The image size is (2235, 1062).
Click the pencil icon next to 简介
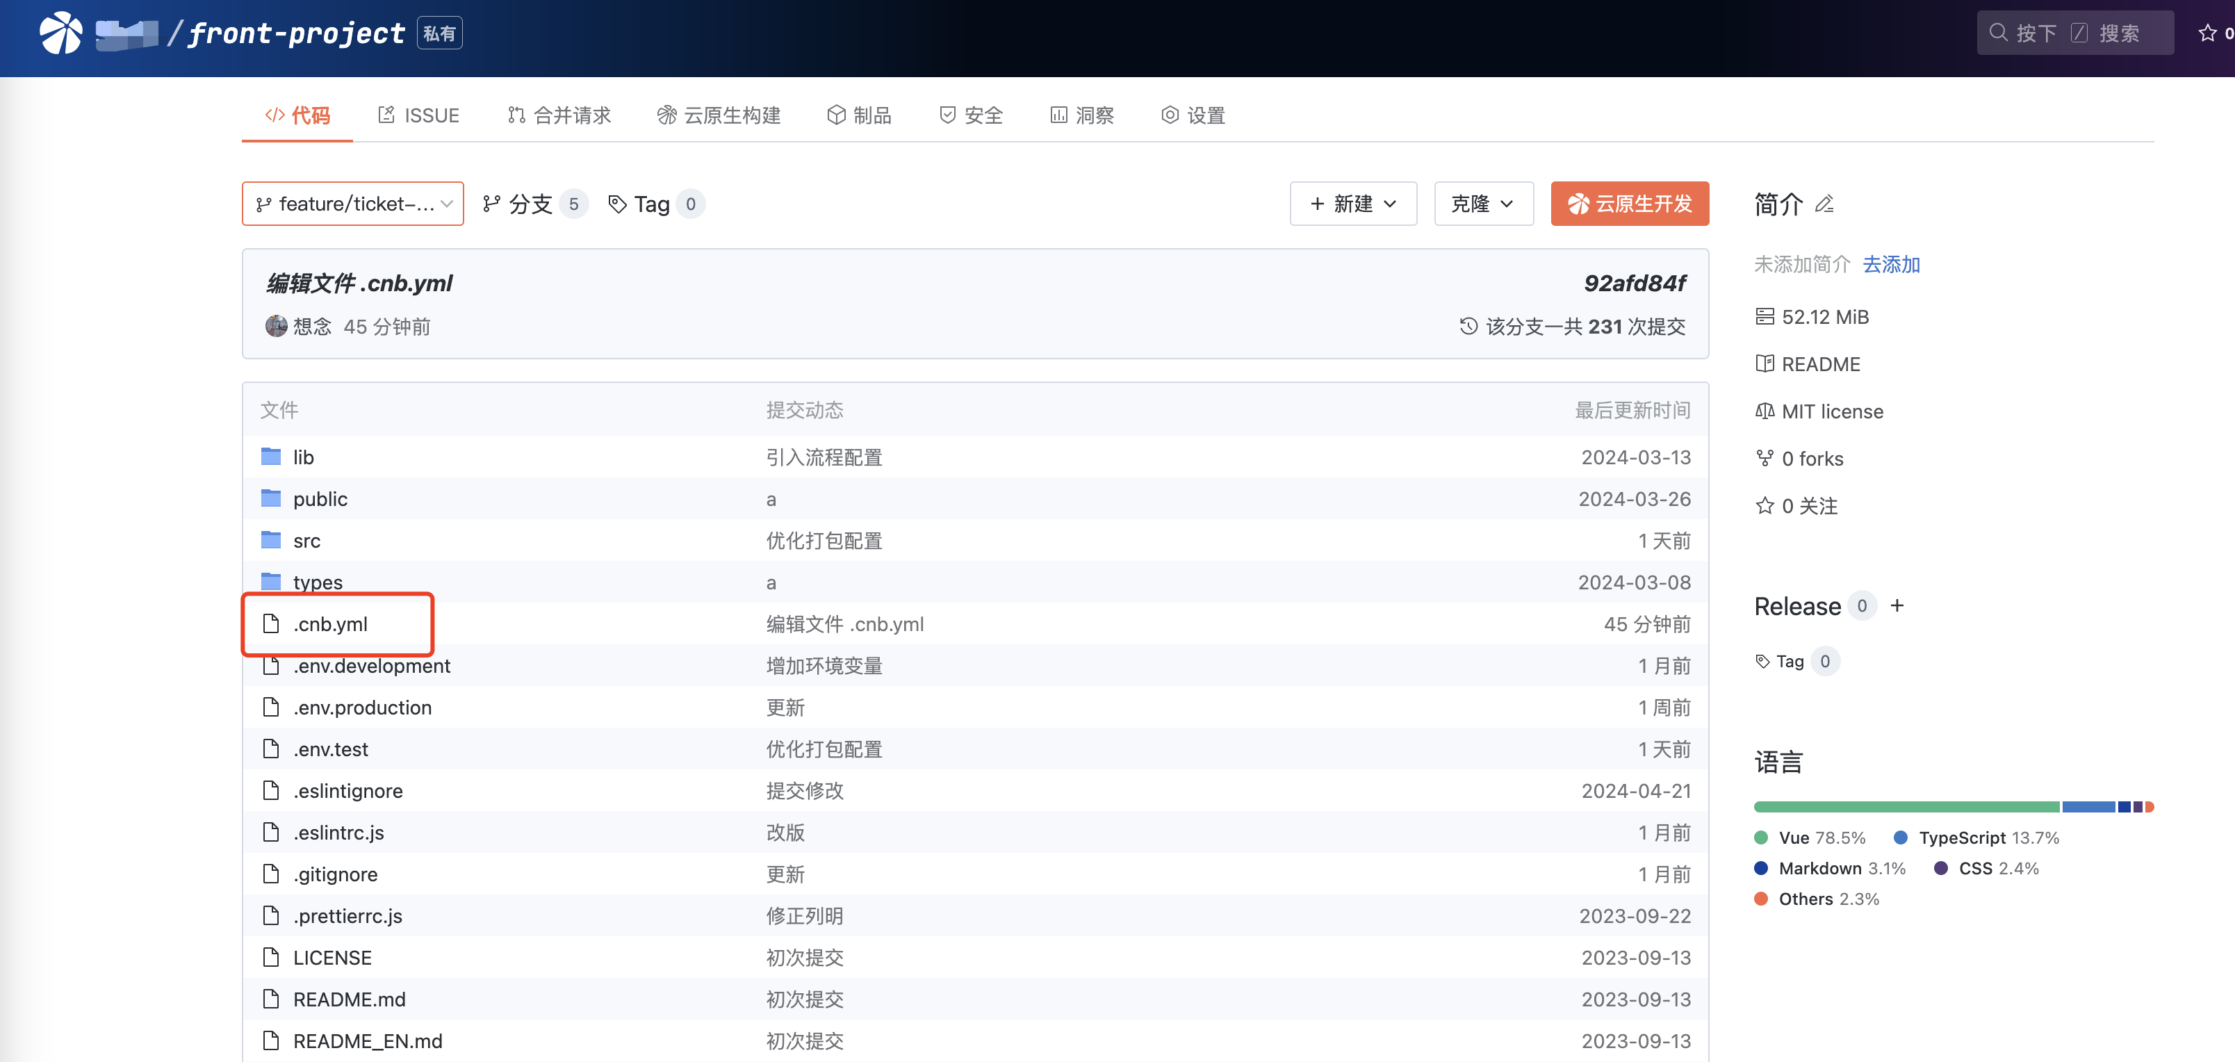click(1824, 204)
